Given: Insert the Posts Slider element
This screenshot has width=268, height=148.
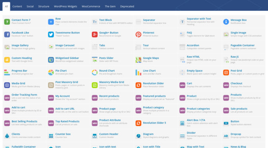Looking at the screenshot, I should pyautogui.click(x=112, y=60).
